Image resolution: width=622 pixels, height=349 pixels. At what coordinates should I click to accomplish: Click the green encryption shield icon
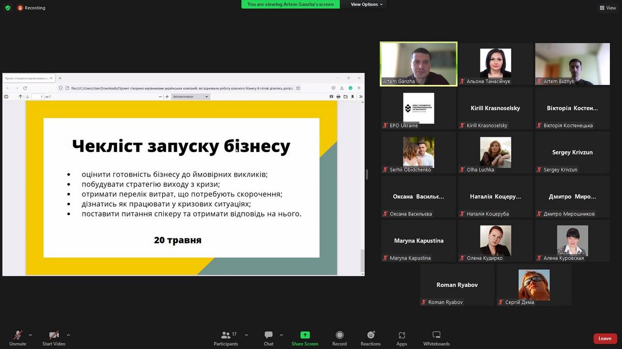(7, 8)
